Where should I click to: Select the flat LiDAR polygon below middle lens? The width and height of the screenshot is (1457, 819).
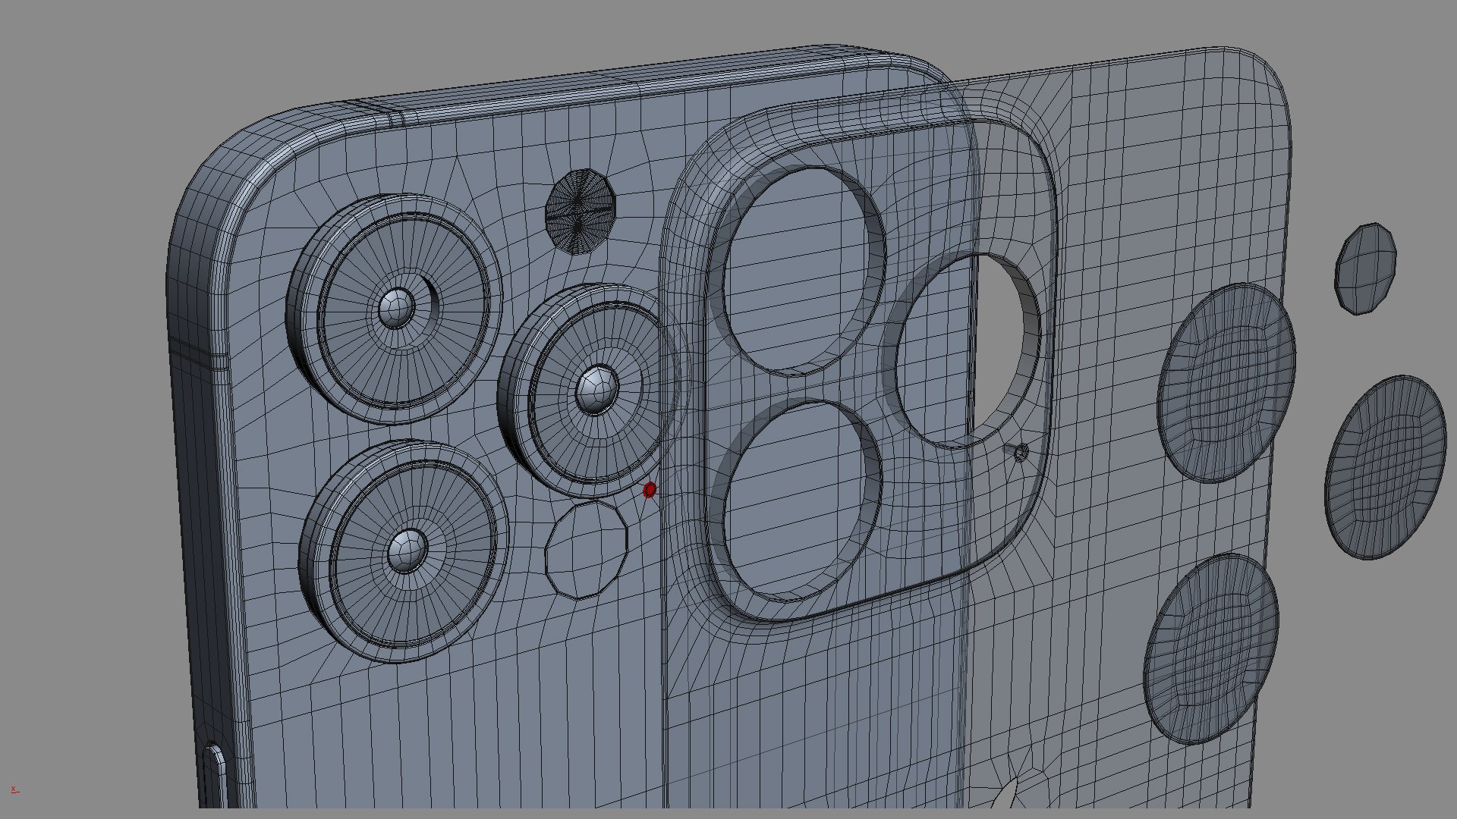point(587,548)
